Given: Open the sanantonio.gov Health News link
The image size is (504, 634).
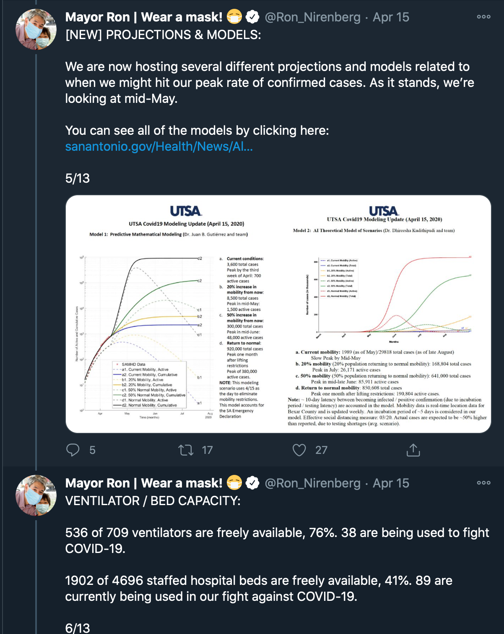Looking at the screenshot, I should click(x=159, y=147).
